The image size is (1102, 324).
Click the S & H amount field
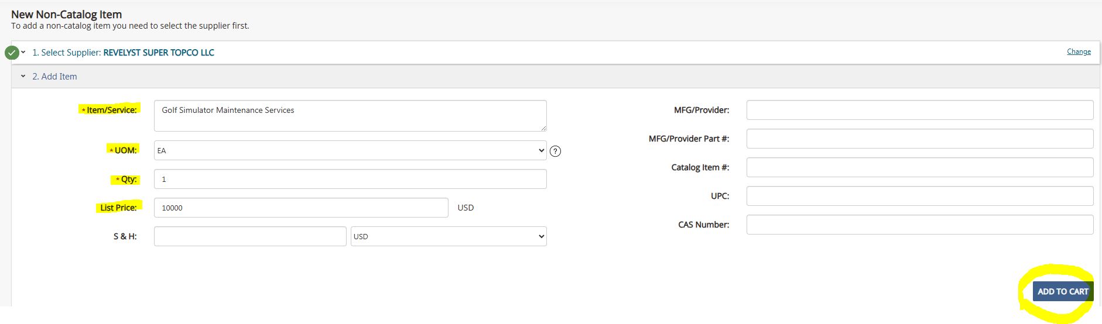click(250, 236)
